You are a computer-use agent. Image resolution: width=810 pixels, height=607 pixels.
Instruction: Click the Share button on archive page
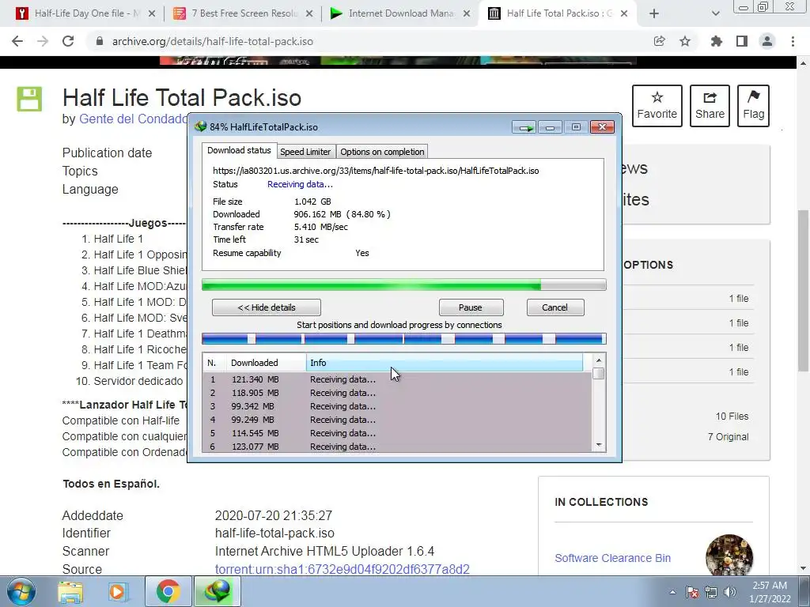point(710,106)
